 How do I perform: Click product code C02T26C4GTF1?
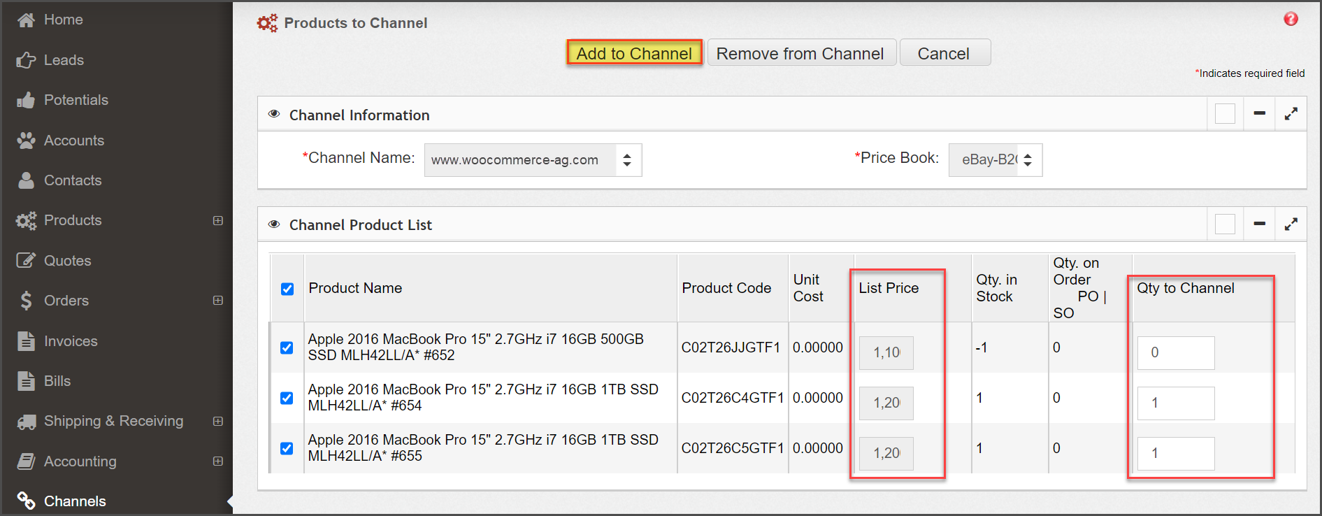point(733,398)
